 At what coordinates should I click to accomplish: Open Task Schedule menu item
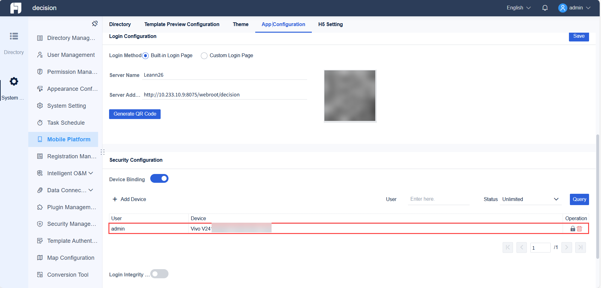pyautogui.click(x=63, y=123)
